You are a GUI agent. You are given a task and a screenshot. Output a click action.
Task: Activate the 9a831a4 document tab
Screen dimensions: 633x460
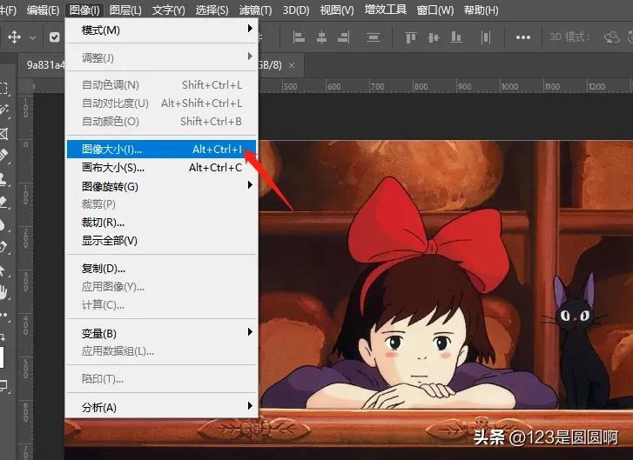pyautogui.click(x=45, y=65)
